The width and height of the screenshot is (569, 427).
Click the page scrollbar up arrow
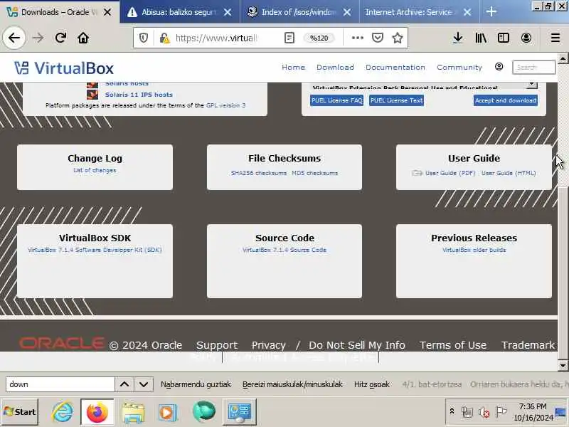coord(563,58)
